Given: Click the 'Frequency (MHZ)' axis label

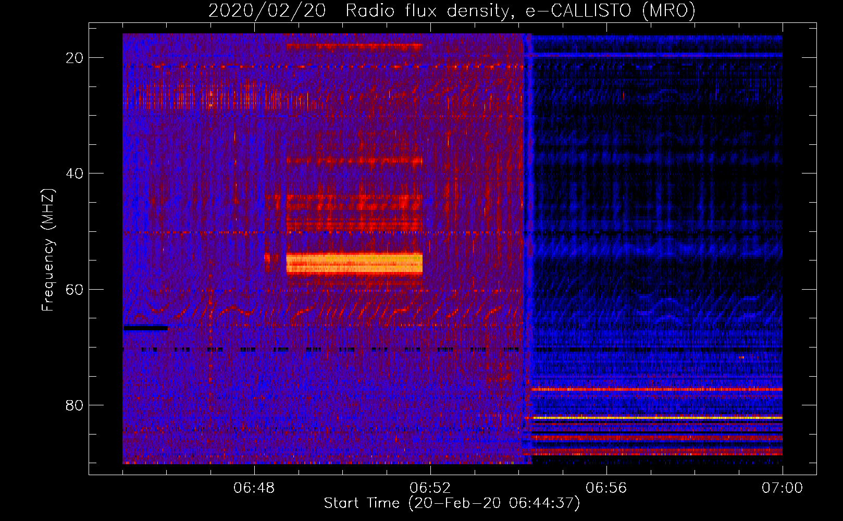Looking at the screenshot, I should click(48, 250).
